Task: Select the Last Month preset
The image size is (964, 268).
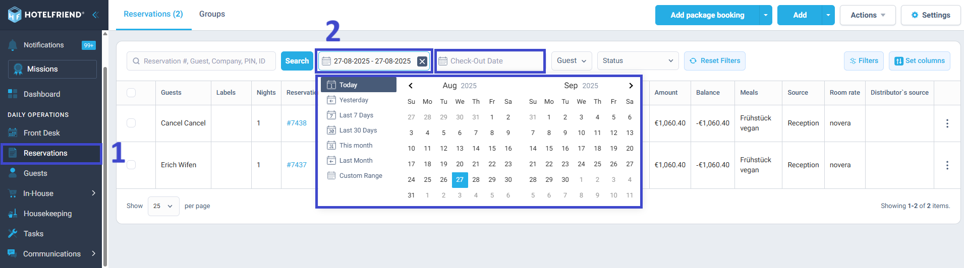Action: pyautogui.click(x=359, y=160)
